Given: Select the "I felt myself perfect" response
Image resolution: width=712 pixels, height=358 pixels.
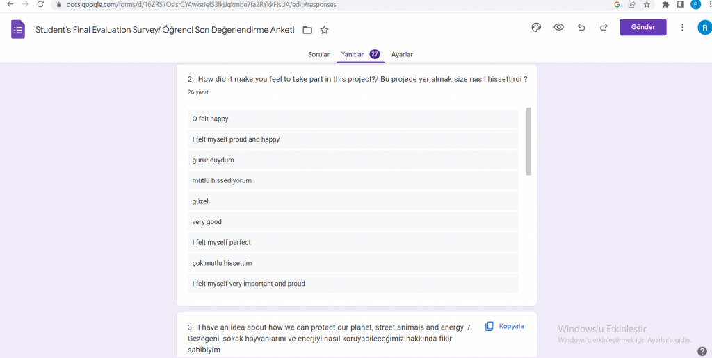Looking at the screenshot, I should 222,242.
